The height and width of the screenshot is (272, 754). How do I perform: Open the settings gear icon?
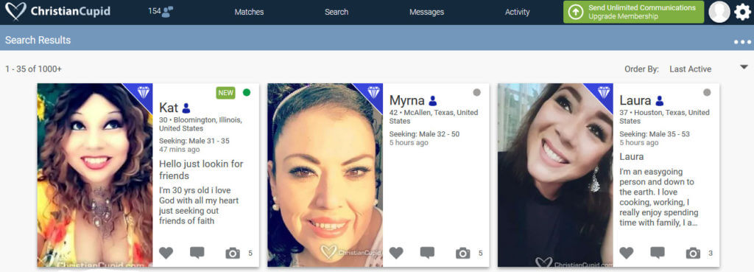pos(742,12)
